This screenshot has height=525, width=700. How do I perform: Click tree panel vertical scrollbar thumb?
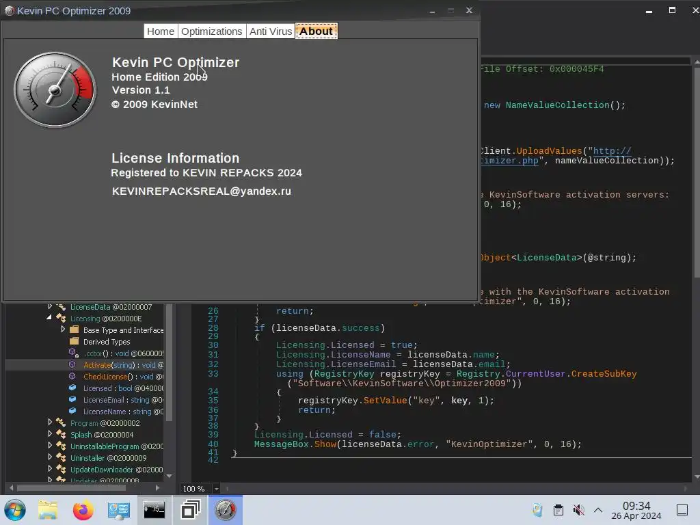170,362
